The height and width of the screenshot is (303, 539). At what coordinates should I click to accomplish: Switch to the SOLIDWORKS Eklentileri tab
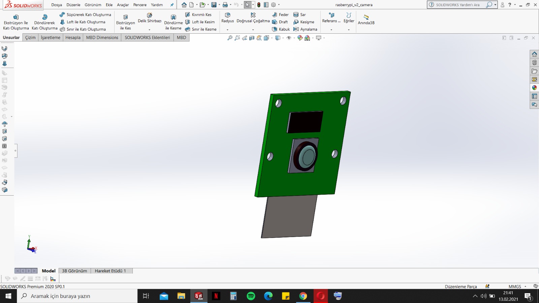point(147,37)
